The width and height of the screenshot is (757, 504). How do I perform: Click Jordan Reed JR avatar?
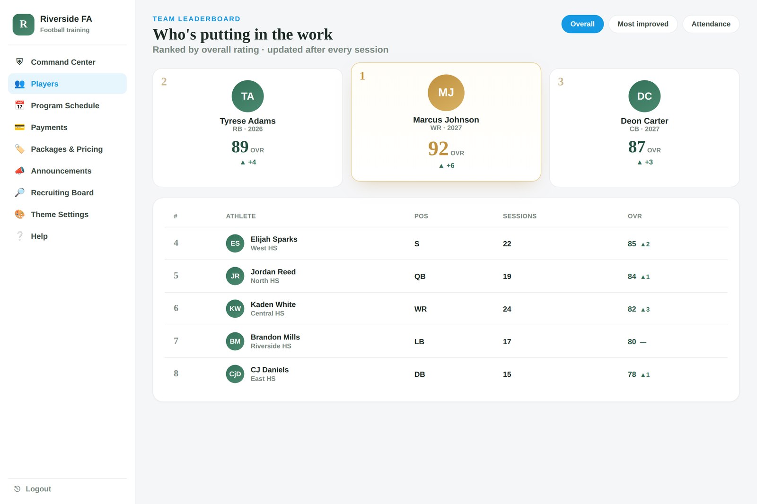tap(235, 276)
